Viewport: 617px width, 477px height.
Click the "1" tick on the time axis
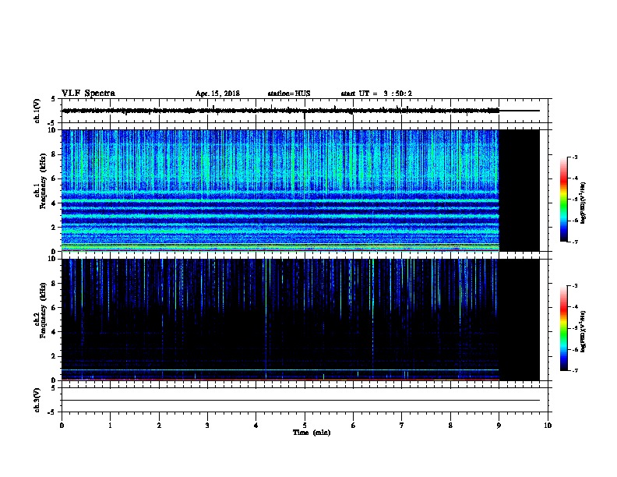[110, 426]
